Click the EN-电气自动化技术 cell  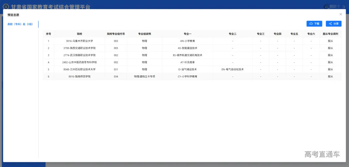tap(232, 69)
